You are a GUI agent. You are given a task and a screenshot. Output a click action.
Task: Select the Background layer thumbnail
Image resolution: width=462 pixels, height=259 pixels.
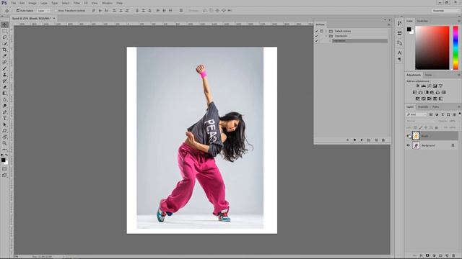(x=416, y=145)
